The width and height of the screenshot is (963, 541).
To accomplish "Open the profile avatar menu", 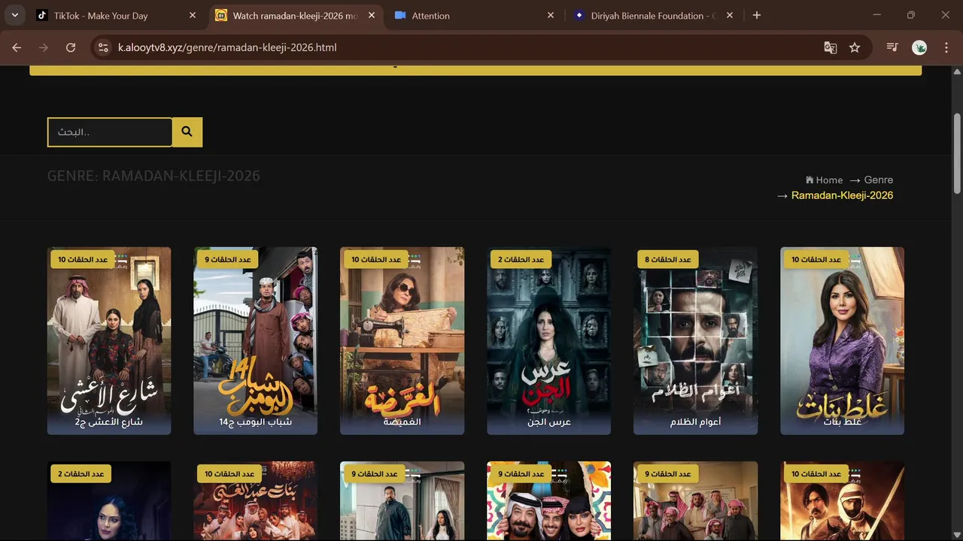I will [919, 47].
